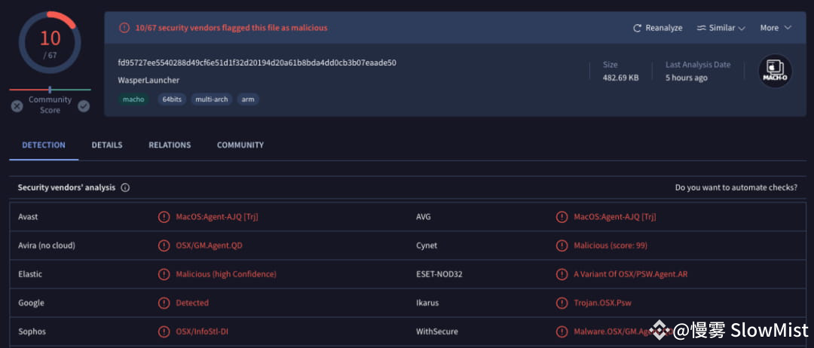814x348 pixels.
Task: Click the '10/67 security vendors flagged' message
Action: point(231,28)
